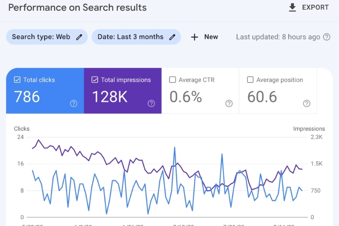Click the 16 clicks axis value
The width and height of the screenshot is (339, 226).
pos(20,164)
